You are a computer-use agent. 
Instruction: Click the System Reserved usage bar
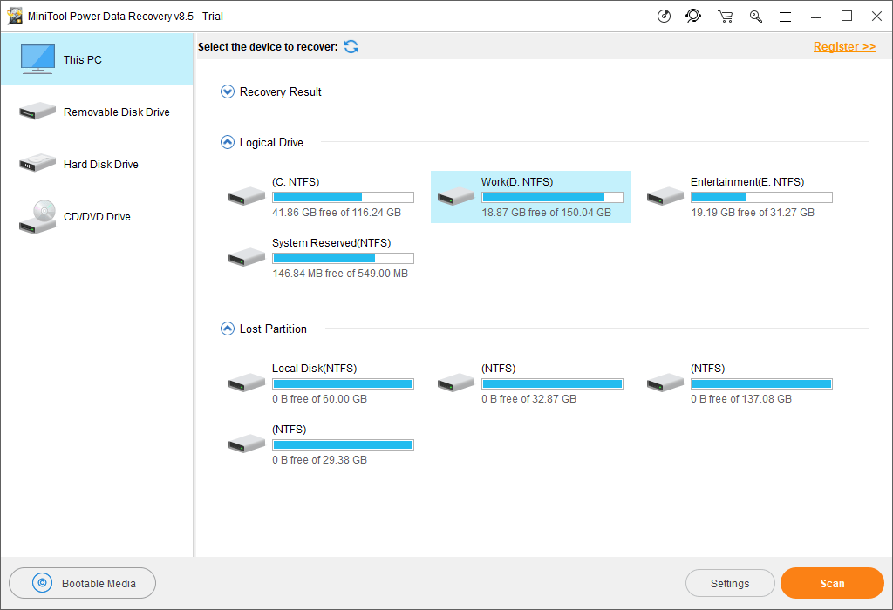click(x=344, y=258)
